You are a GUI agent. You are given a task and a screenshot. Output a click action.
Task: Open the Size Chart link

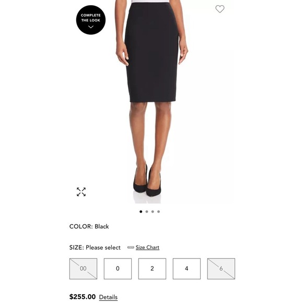pos(147,247)
